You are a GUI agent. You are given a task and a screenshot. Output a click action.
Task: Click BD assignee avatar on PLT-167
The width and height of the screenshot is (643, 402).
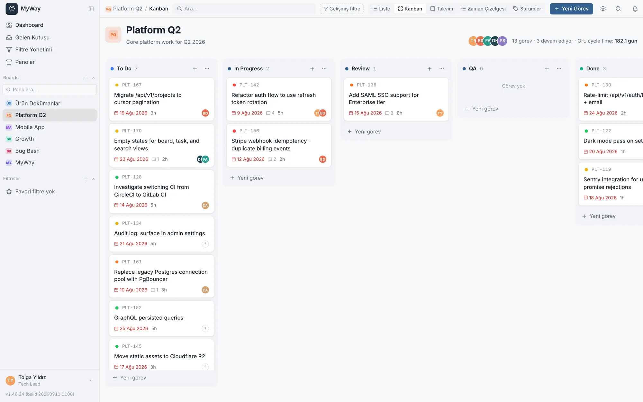(205, 113)
